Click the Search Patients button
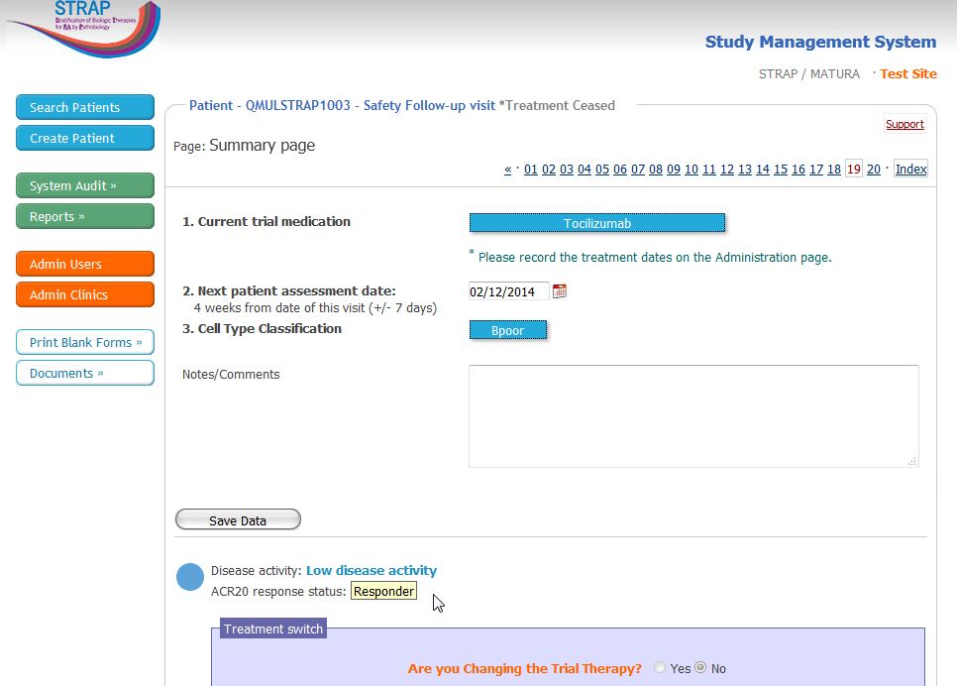This screenshot has height=686, width=957. [x=85, y=107]
